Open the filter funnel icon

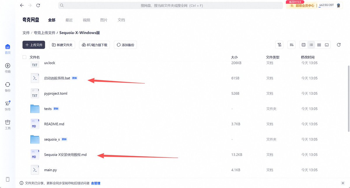coord(279,45)
